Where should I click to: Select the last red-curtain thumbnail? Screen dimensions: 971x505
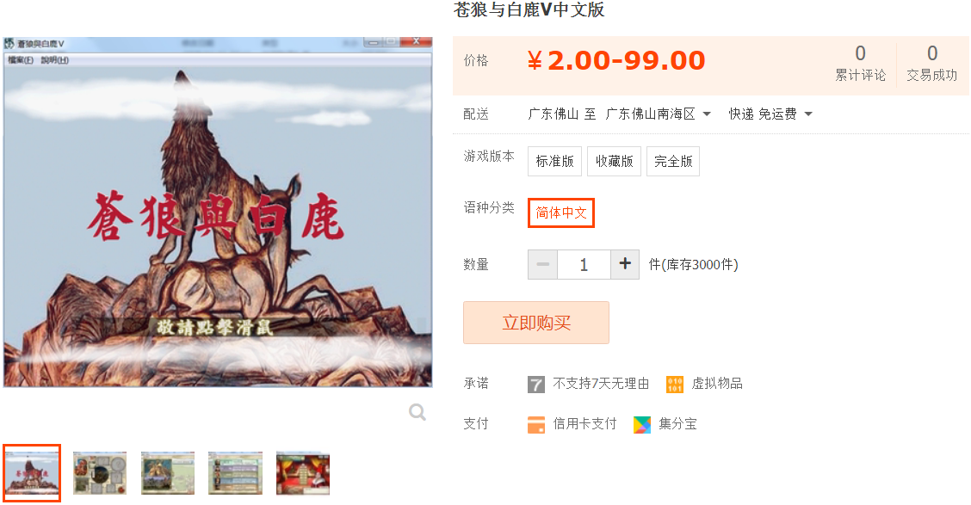303,473
